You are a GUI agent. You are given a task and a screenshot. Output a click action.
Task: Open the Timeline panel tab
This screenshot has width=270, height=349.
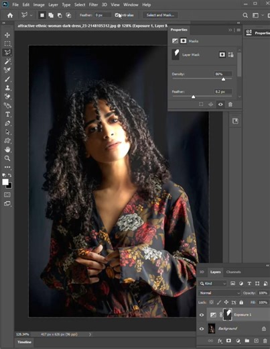[24, 342]
